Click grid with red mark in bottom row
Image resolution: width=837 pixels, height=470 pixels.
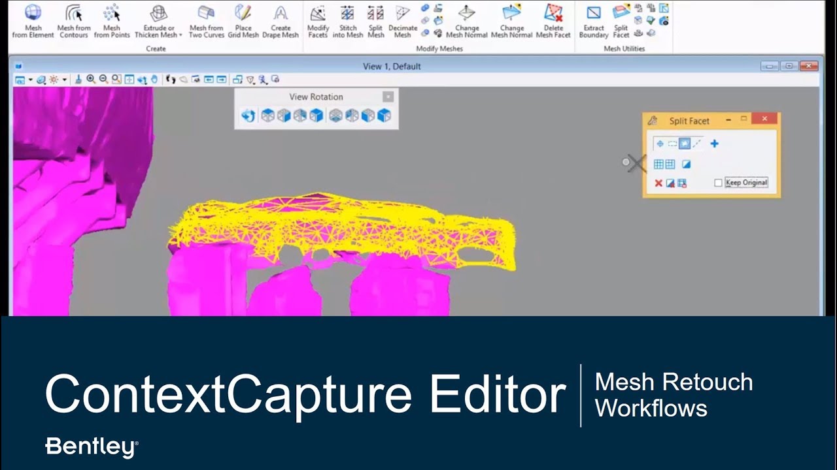682,183
